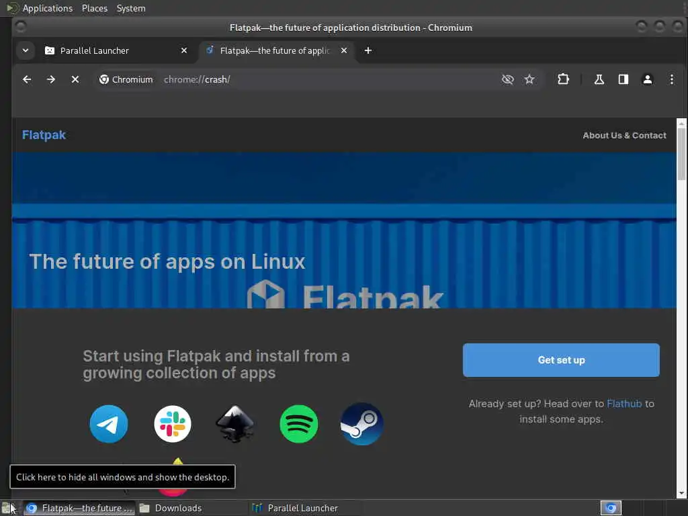Image resolution: width=688 pixels, height=516 pixels.
Task: Bookmark this page with the star
Action: (x=529, y=79)
